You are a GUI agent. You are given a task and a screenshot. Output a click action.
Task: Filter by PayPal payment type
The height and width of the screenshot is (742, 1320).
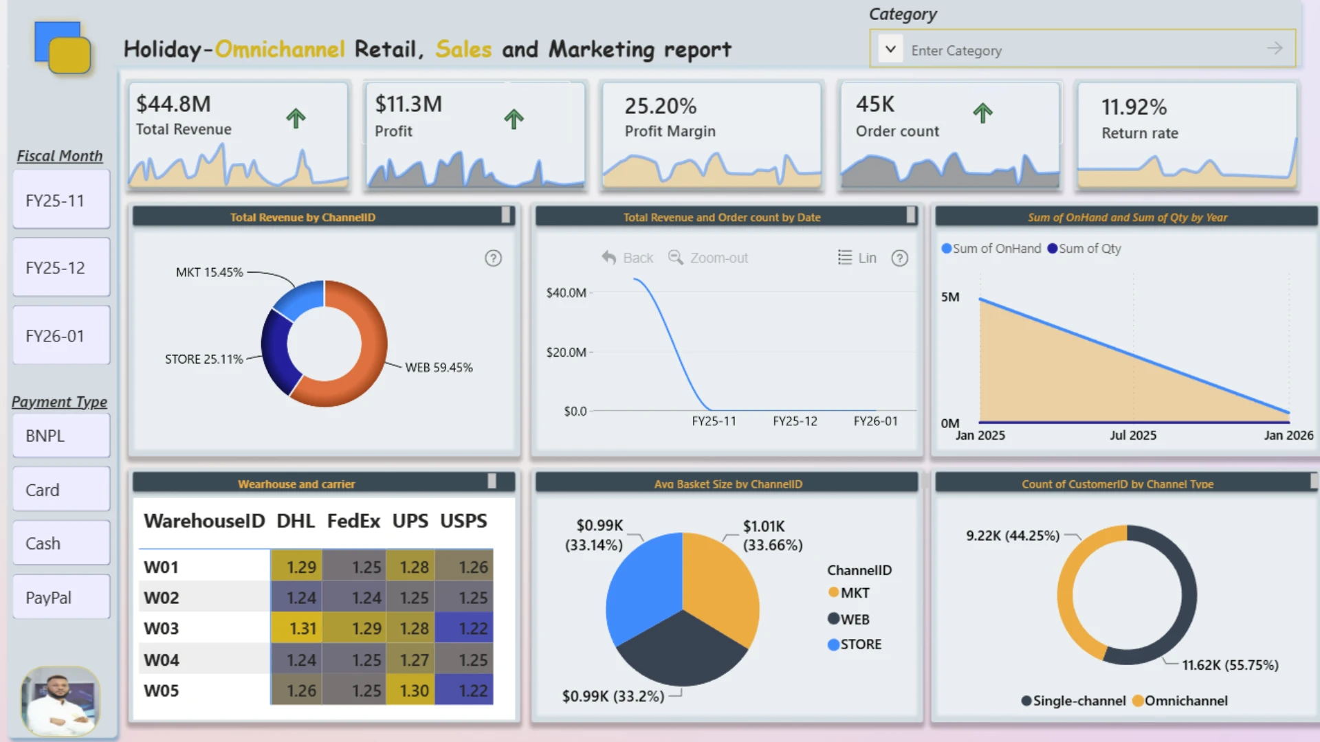pos(61,597)
